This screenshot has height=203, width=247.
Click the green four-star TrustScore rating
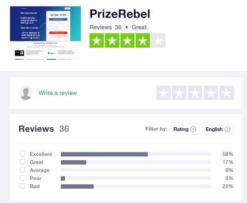point(127,41)
